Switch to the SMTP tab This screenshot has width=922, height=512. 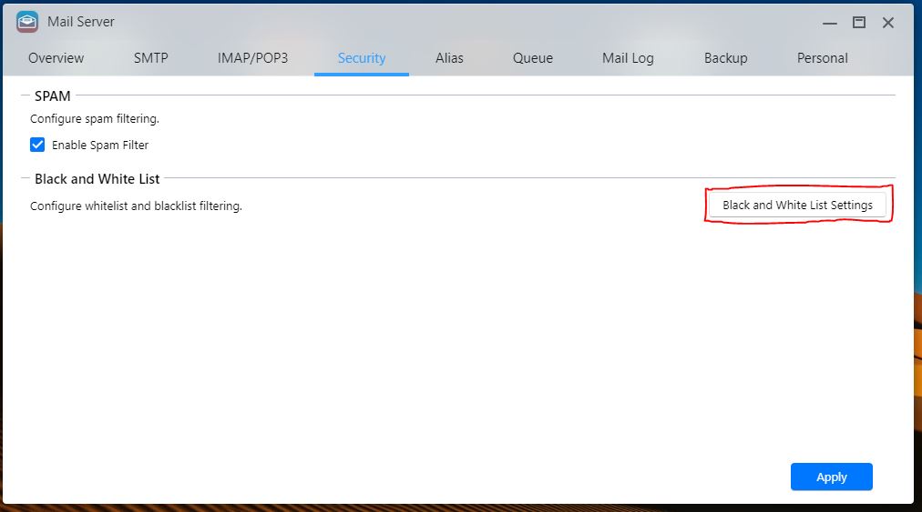150,58
